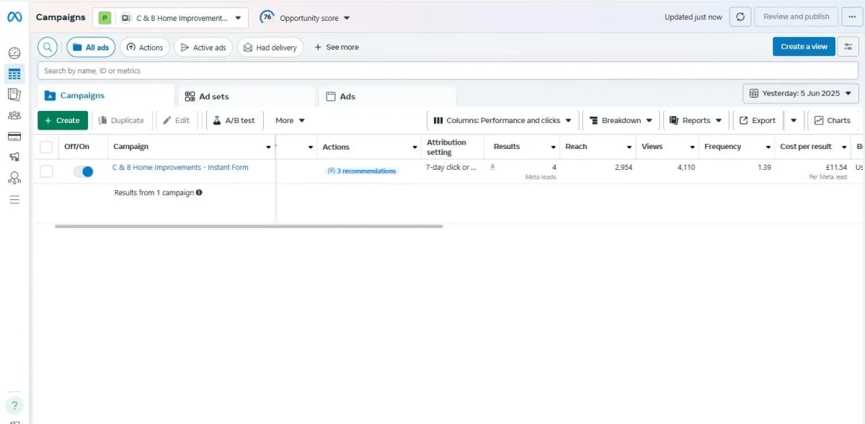Screen dimensions: 865x424
Task: Open Breakdown dropdown
Action: 621,120
